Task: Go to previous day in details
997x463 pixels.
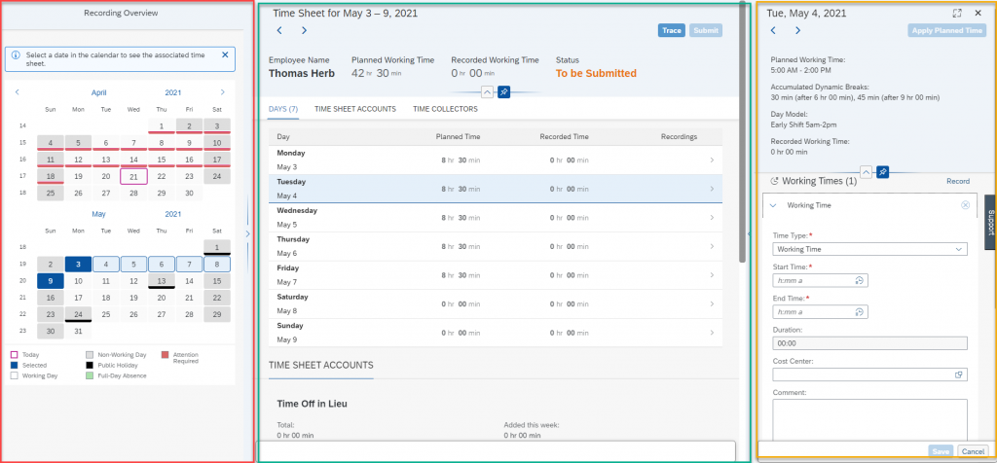Action: 773,30
